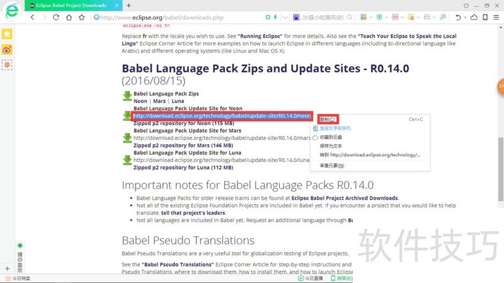Go back to the previous page
This screenshot has height=283, width=504.
click(x=33, y=18)
